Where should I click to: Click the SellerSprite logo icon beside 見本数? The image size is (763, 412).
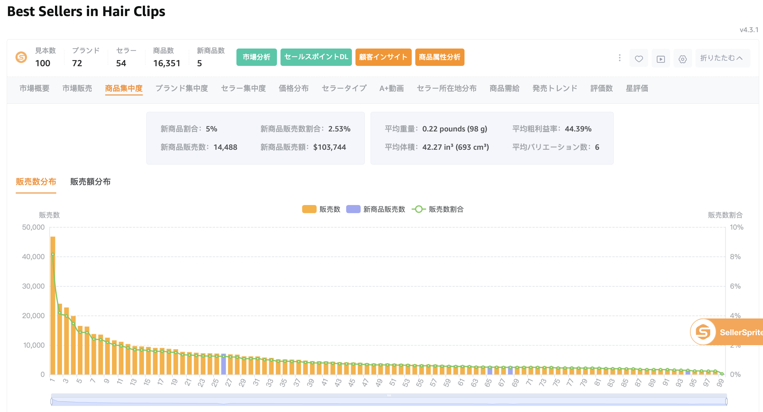click(21, 57)
